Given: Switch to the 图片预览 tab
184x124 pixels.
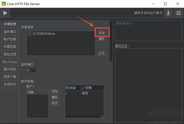Looking at the screenshot, I should 10,69.
